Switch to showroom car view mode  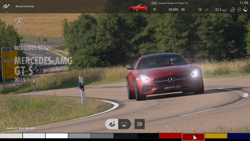(x=124, y=124)
